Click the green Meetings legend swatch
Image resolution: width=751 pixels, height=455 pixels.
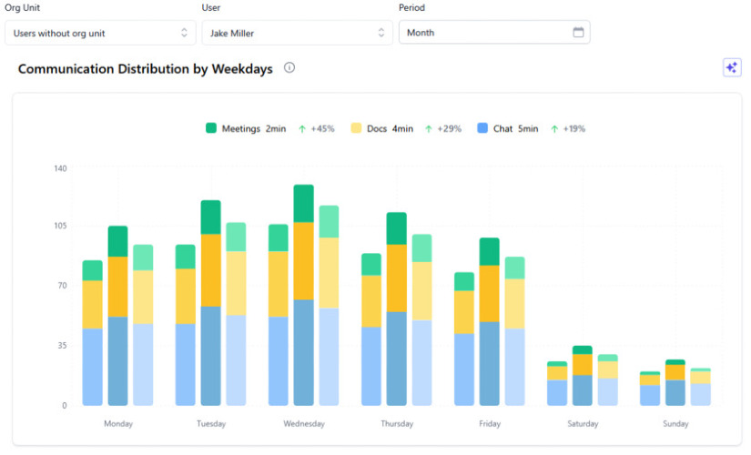pyautogui.click(x=211, y=128)
